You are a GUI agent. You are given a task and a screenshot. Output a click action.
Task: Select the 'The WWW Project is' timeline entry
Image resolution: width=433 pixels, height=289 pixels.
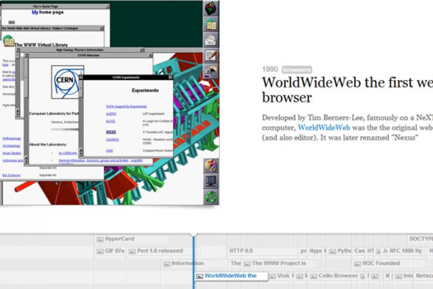(x=279, y=263)
